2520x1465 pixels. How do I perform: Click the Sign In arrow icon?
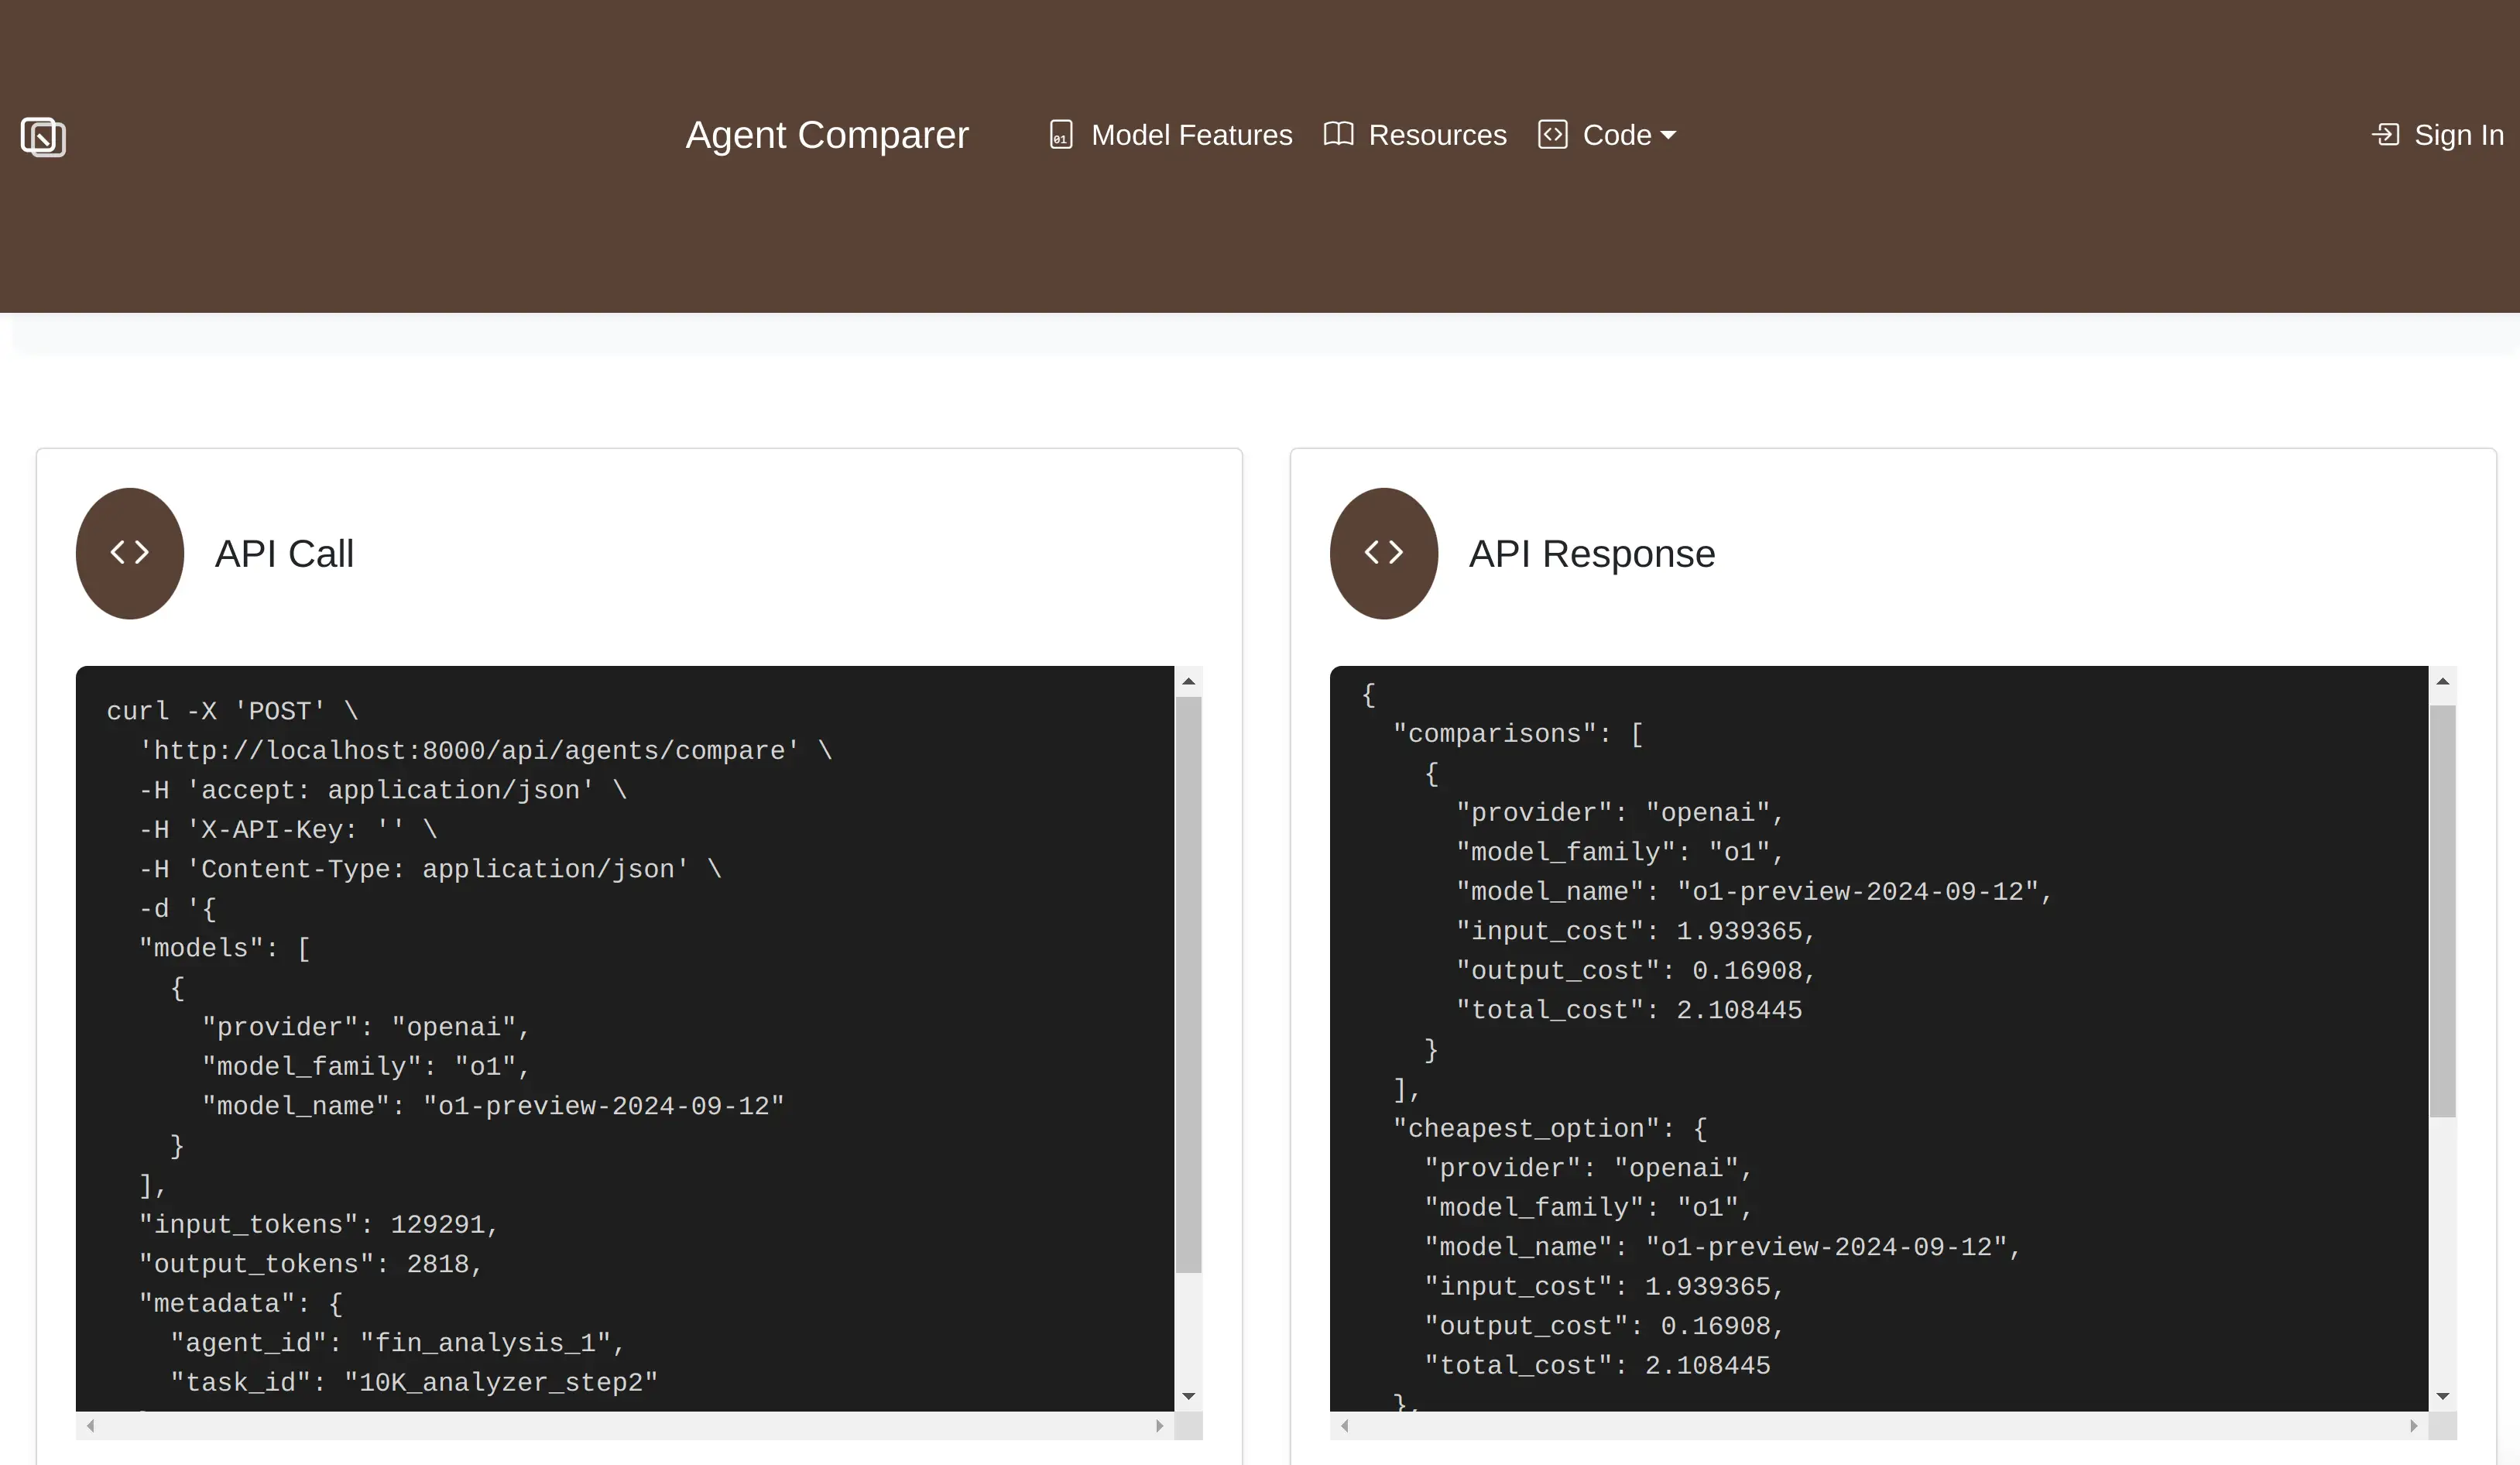2386,134
